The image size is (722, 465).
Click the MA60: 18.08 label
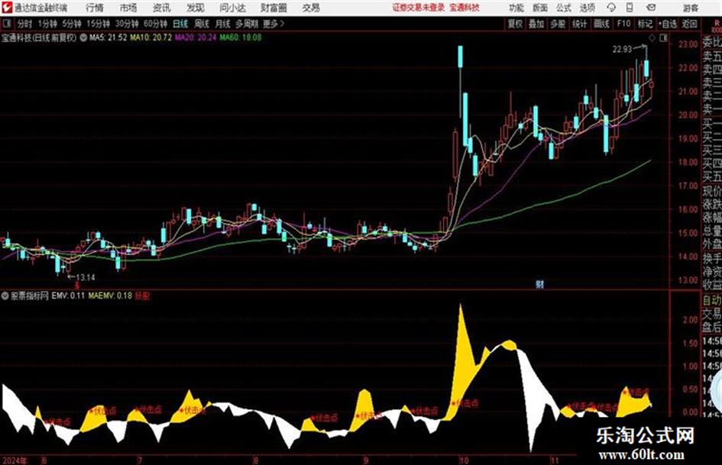(x=241, y=37)
